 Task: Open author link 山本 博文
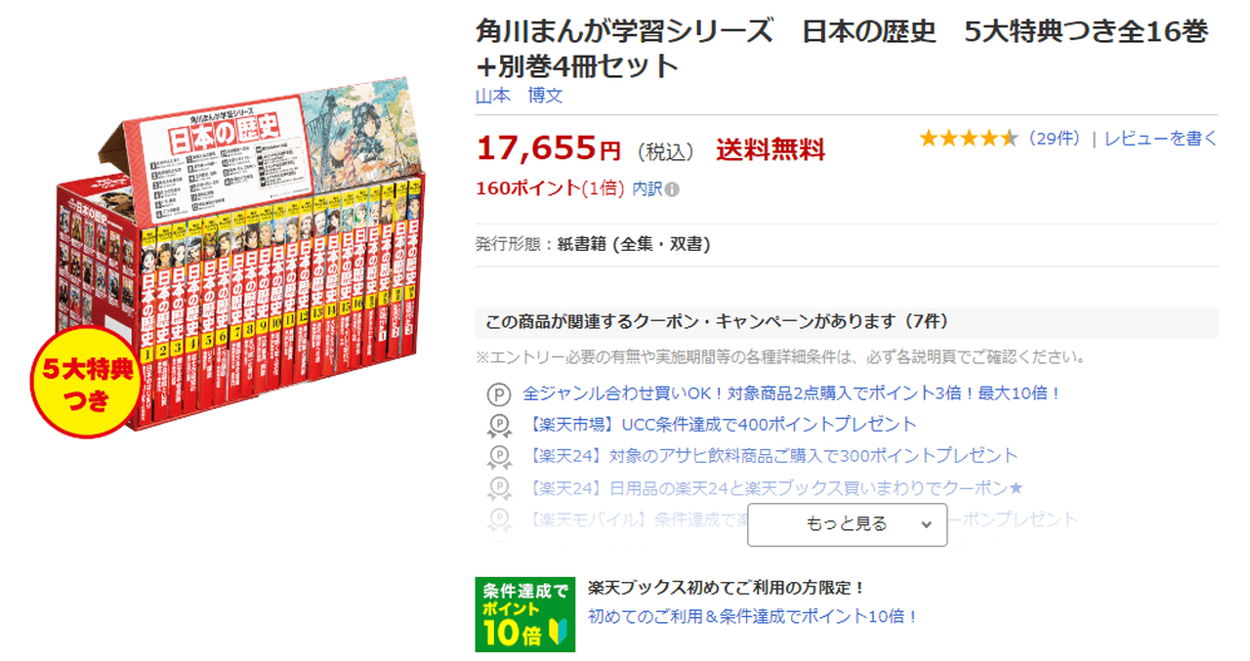coord(519,96)
